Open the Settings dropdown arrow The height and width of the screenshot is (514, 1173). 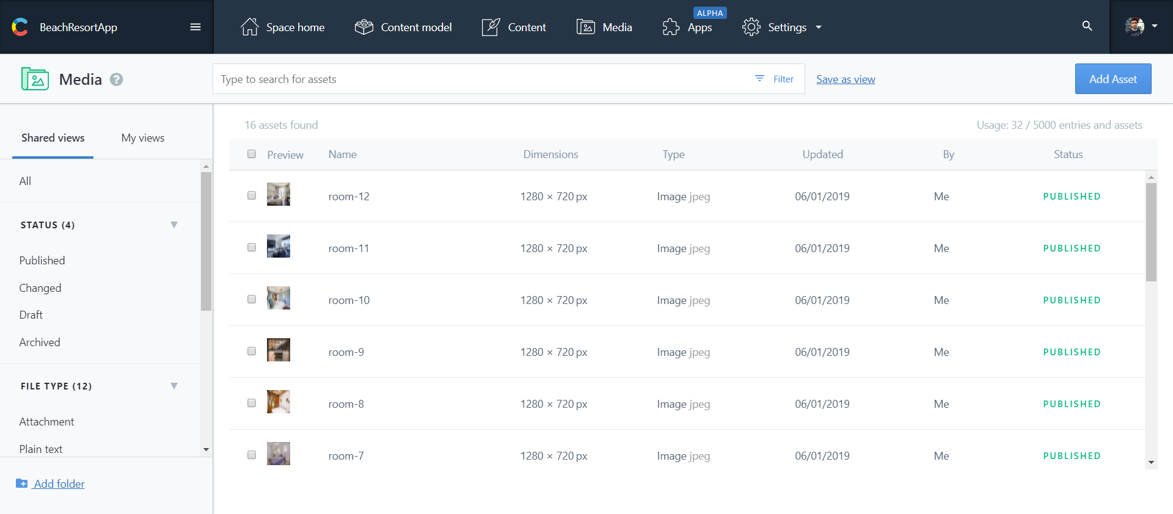click(x=819, y=27)
